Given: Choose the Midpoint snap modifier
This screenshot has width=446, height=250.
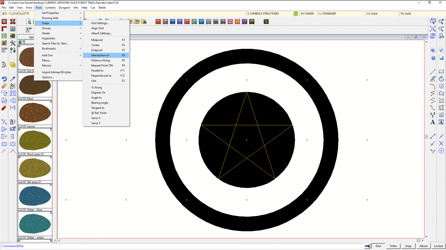Looking at the screenshot, I should click(x=106, y=40).
